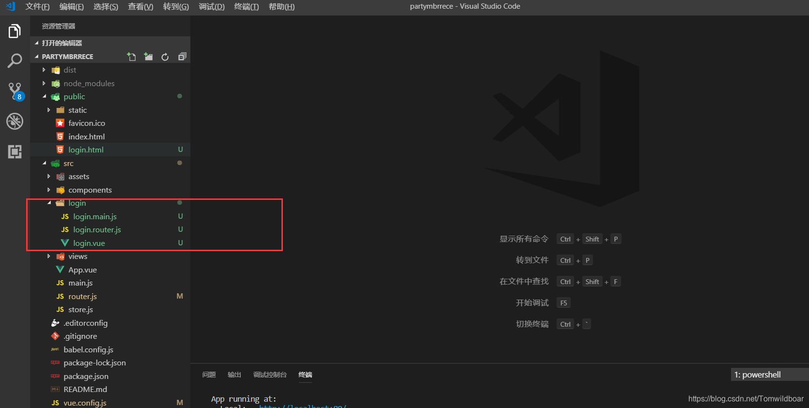Viewport: 809px width, 408px height.
Task: Open the 查看(V) menu
Action: (140, 6)
